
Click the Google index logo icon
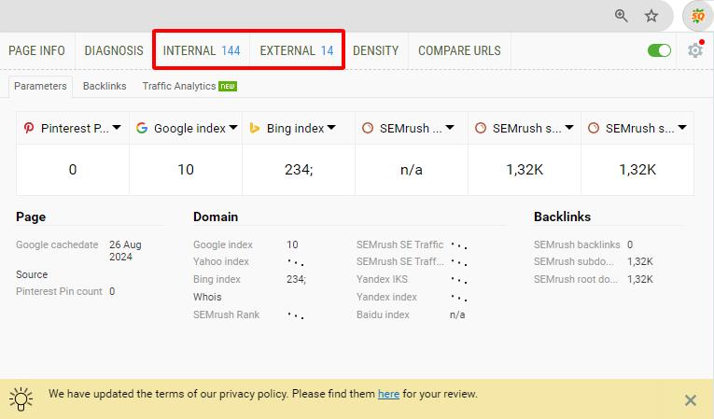[142, 128]
